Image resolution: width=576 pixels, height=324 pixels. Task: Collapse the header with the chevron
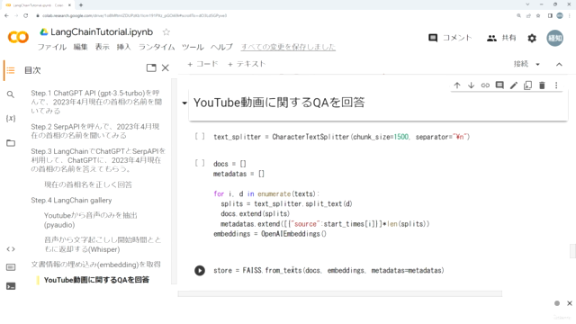click(559, 64)
